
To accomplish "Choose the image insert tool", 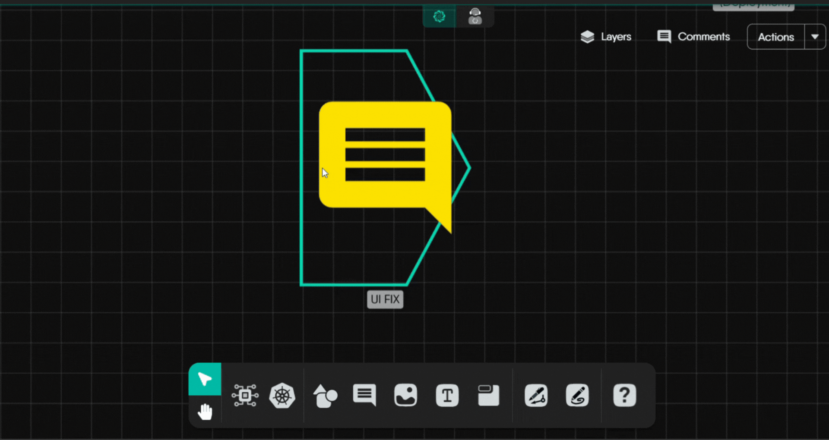I will 405,395.
